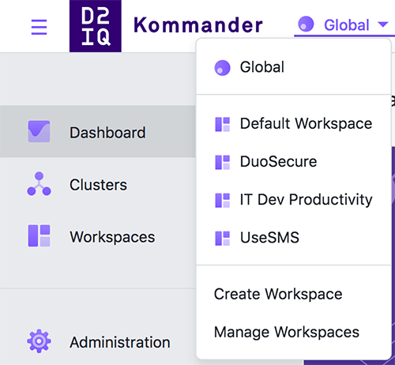Open the Dashboard label in the sidebar
The width and height of the screenshot is (395, 365).
click(x=107, y=133)
